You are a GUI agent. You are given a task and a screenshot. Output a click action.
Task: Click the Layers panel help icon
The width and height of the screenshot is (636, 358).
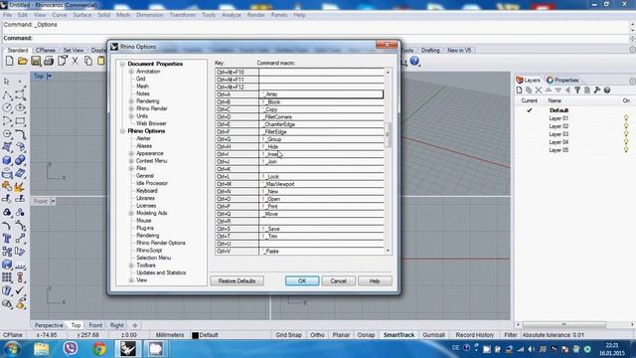[607, 90]
